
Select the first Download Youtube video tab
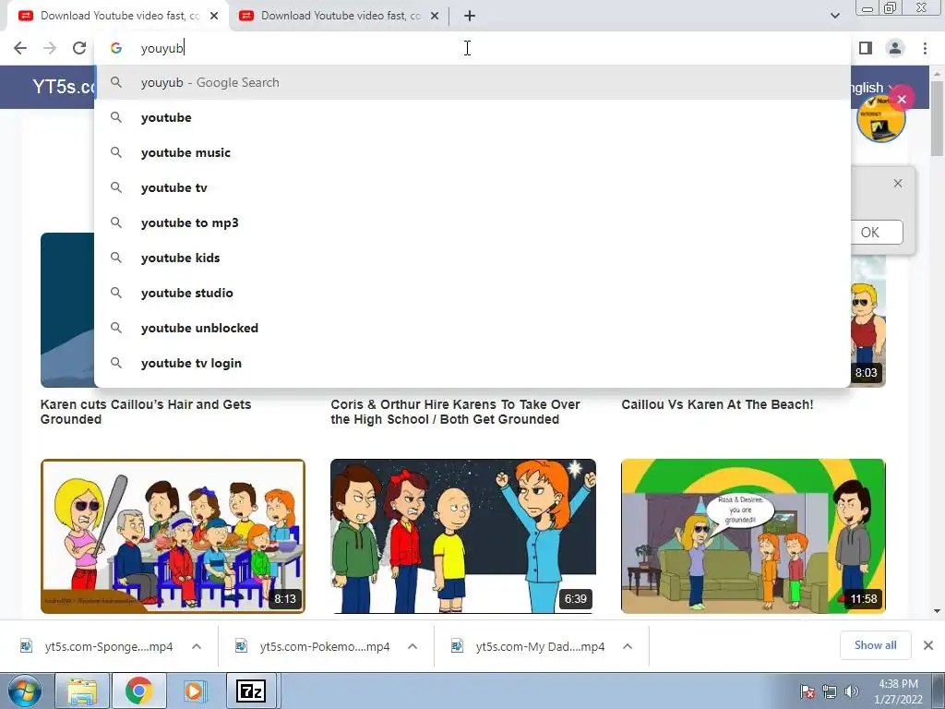pos(119,16)
